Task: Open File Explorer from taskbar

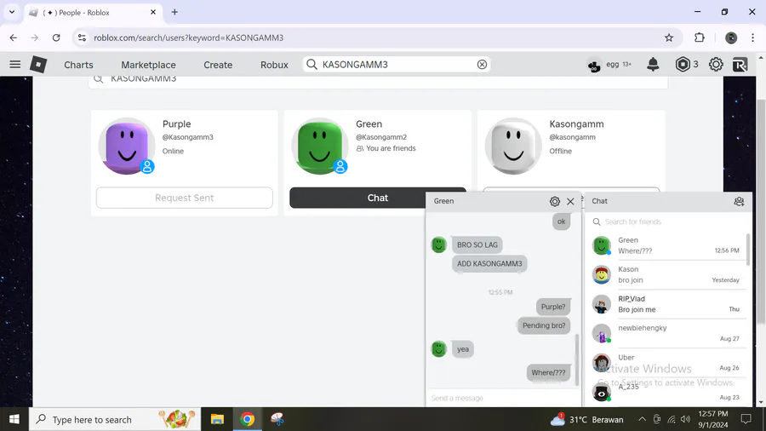Action: [x=217, y=419]
